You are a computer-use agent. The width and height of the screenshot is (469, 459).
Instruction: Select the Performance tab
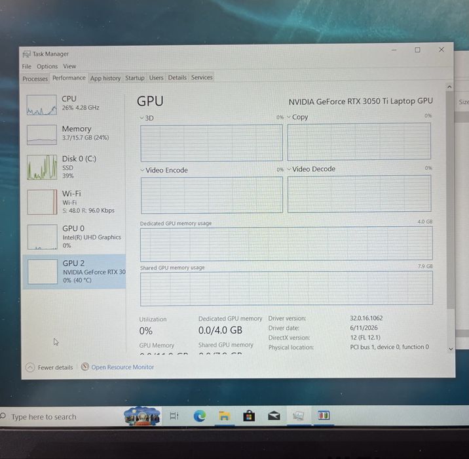click(x=69, y=78)
